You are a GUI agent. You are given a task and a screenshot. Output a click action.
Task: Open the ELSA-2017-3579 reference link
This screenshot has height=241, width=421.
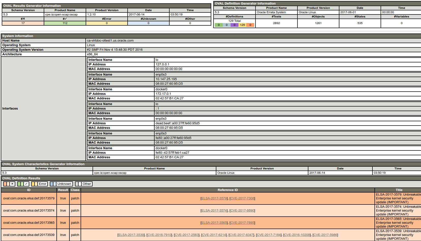(x=214, y=198)
